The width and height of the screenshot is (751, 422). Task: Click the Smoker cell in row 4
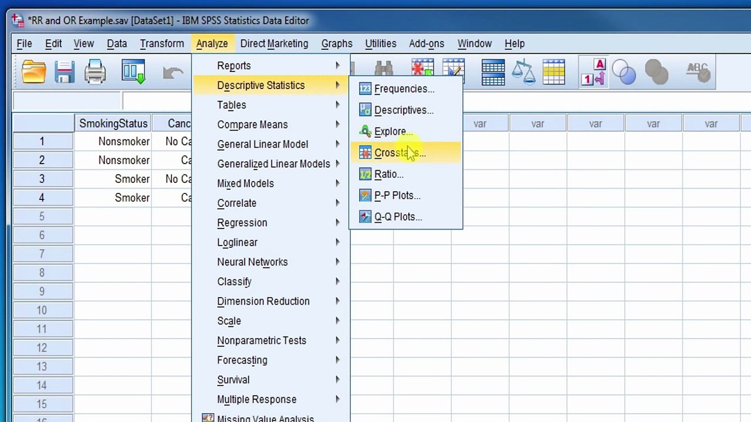coord(113,198)
